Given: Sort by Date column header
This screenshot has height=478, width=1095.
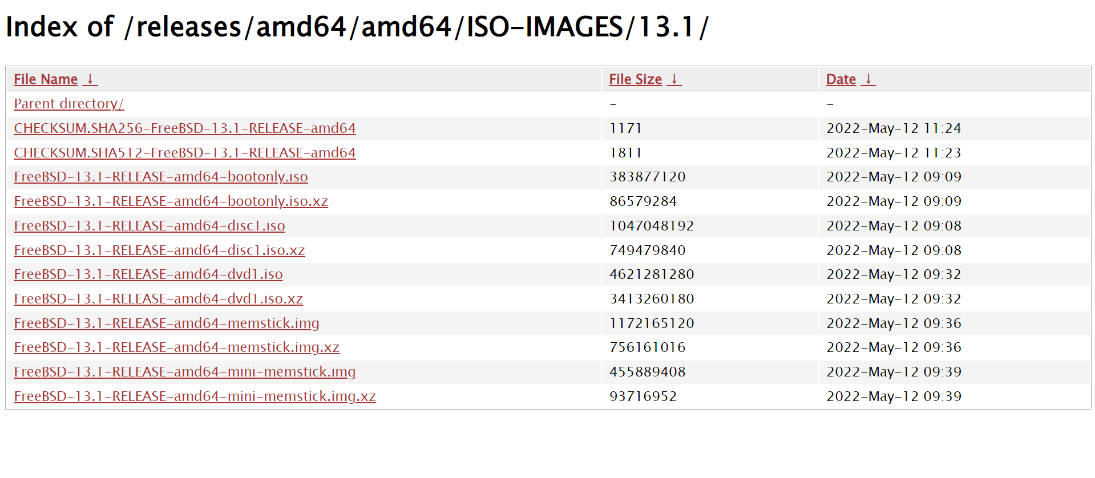Looking at the screenshot, I should [841, 79].
